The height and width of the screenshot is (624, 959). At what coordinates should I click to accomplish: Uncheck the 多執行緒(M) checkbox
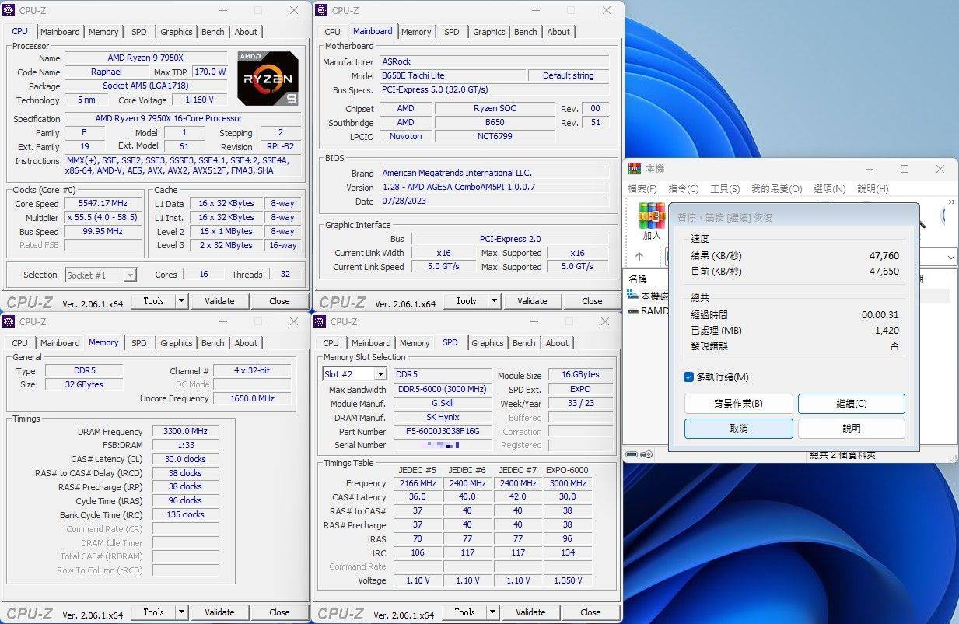tap(688, 377)
